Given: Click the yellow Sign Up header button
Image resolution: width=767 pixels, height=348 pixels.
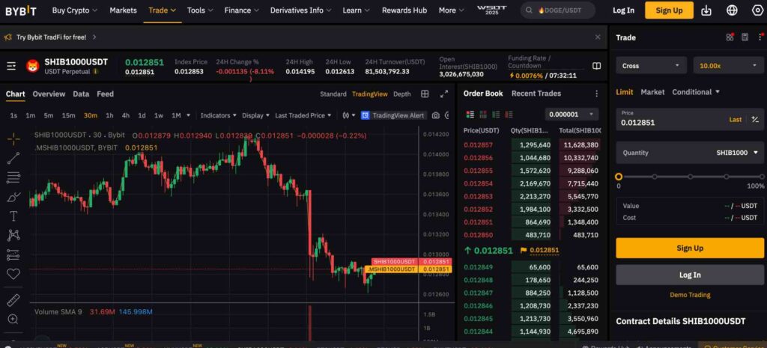Looking at the screenshot, I should point(669,10).
